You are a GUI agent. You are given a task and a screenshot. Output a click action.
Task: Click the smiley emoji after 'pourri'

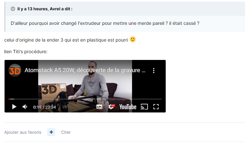[x=133, y=39]
